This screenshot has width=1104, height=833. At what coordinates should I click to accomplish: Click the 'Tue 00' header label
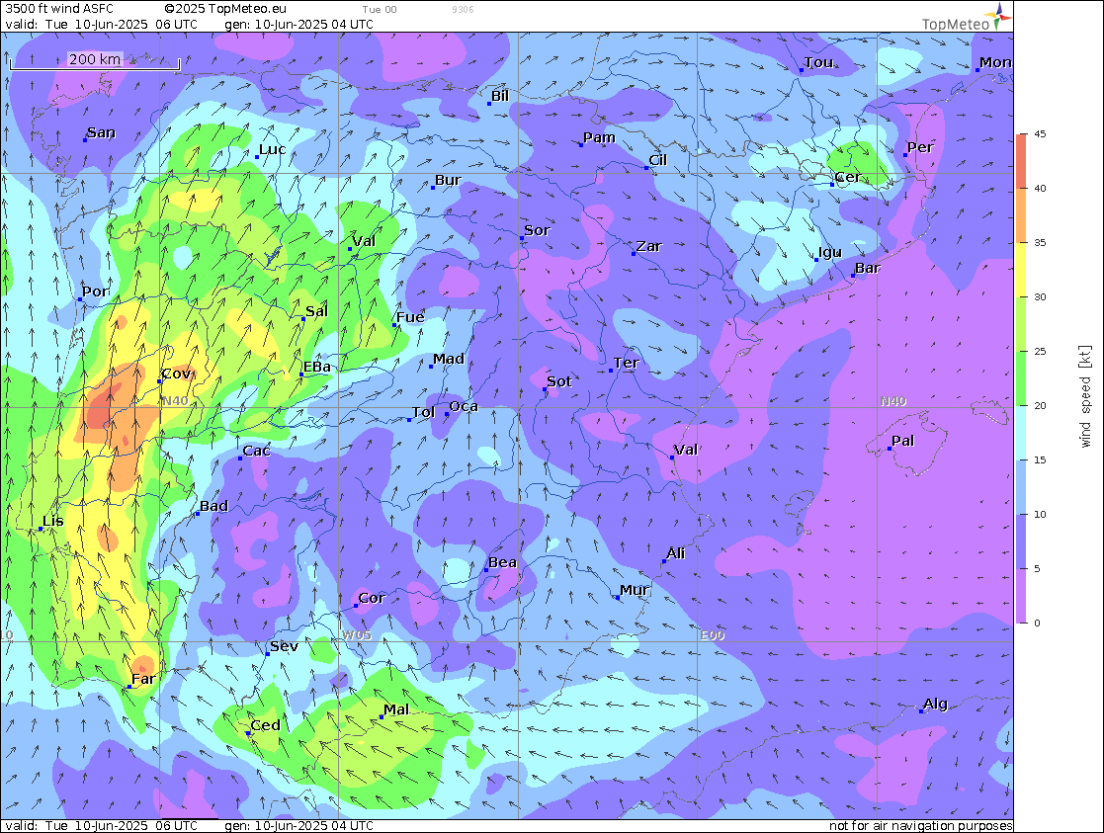pyautogui.click(x=380, y=10)
